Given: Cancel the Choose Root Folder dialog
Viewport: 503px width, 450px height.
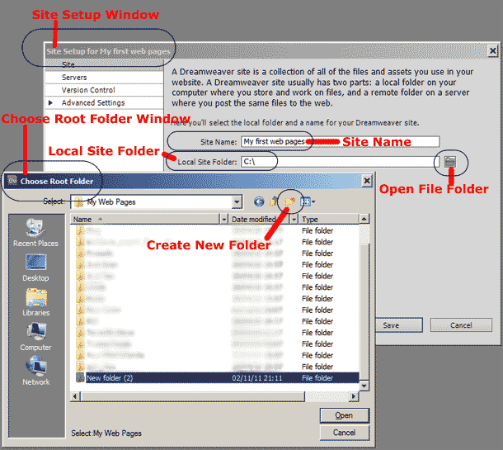Looking at the screenshot, I should pyautogui.click(x=345, y=433).
